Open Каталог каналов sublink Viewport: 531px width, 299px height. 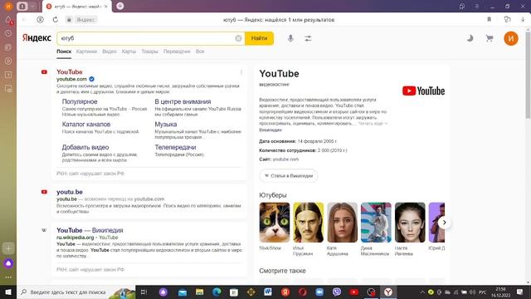tap(86, 125)
